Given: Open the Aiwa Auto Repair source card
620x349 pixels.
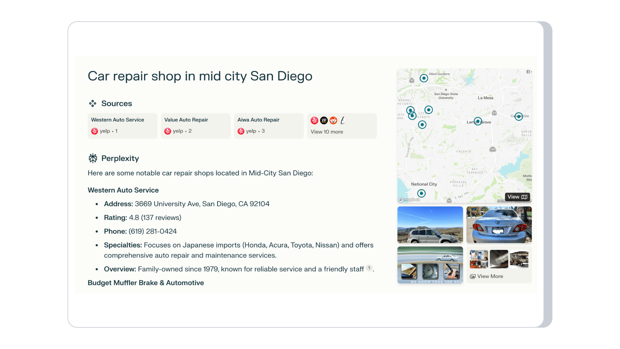Looking at the screenshot, I should [268, 126].
